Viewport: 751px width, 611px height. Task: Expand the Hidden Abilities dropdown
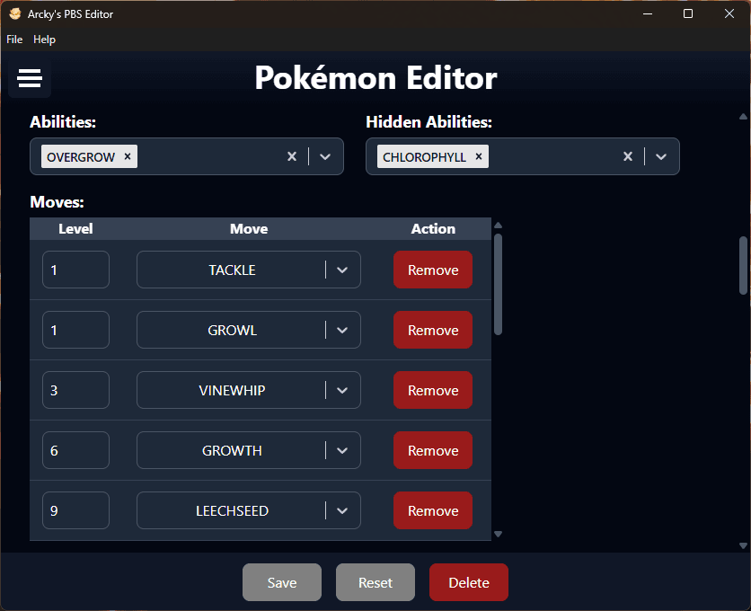661,156
